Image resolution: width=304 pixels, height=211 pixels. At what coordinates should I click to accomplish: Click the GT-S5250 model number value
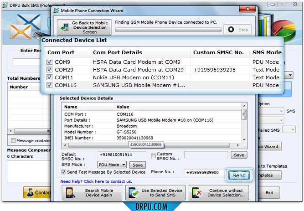tap(126, 132)
